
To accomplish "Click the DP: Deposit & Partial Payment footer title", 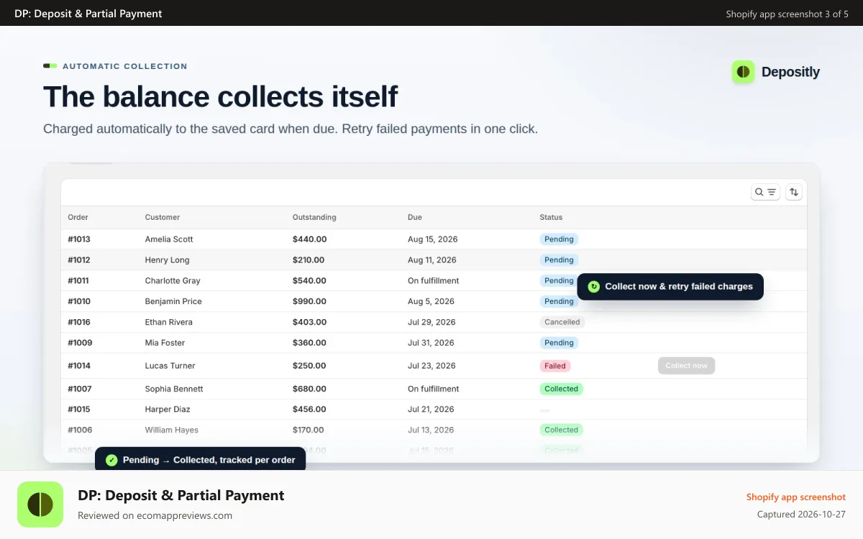I will click(x=181, y=496).
